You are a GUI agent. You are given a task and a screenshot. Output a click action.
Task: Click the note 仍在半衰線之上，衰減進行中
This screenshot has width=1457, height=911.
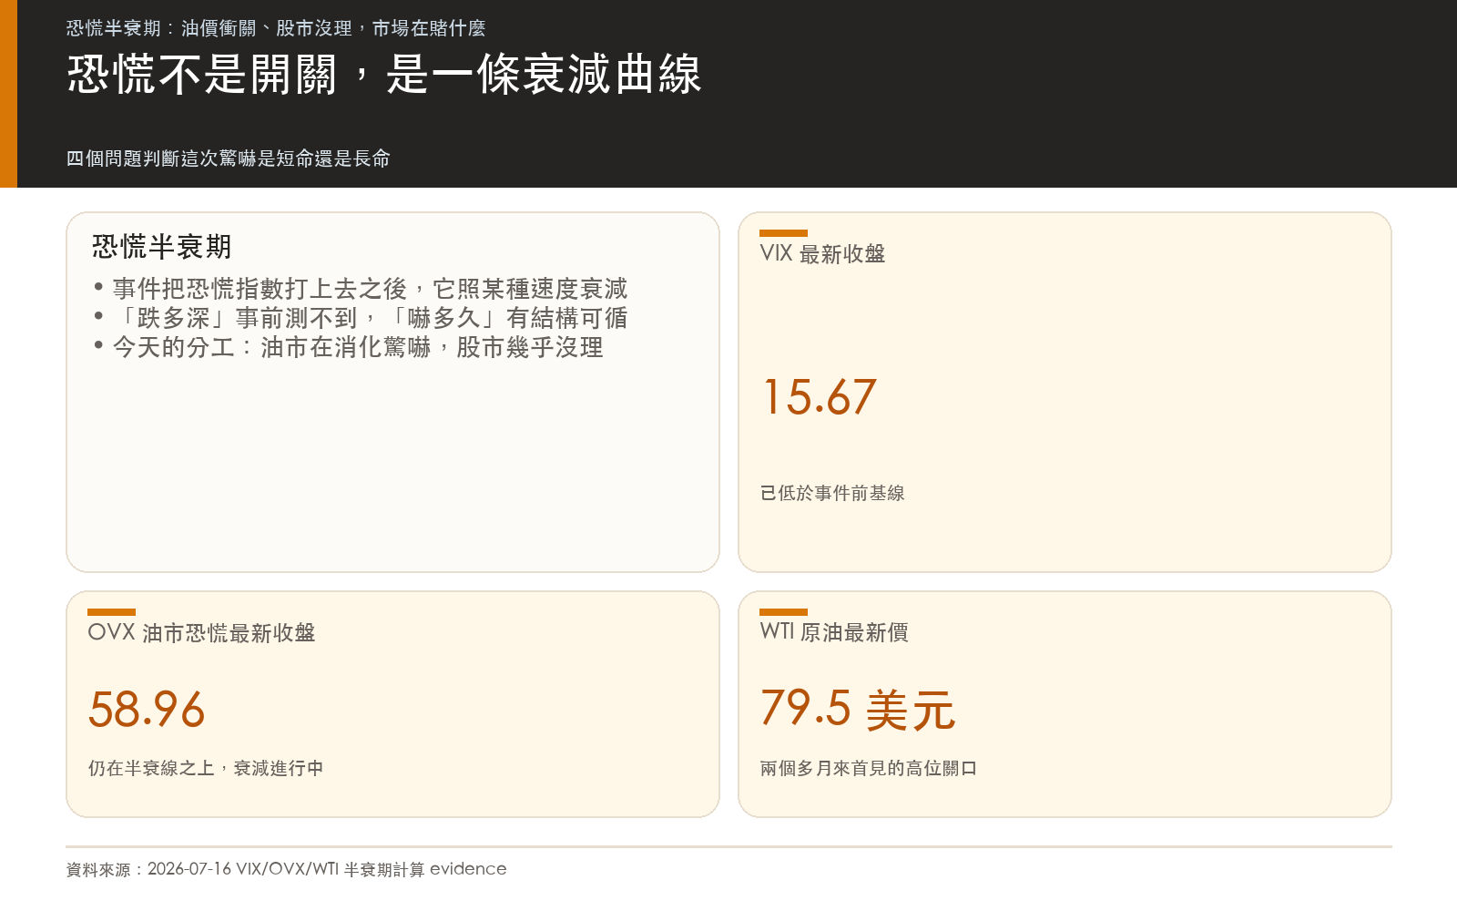(206, 768)
